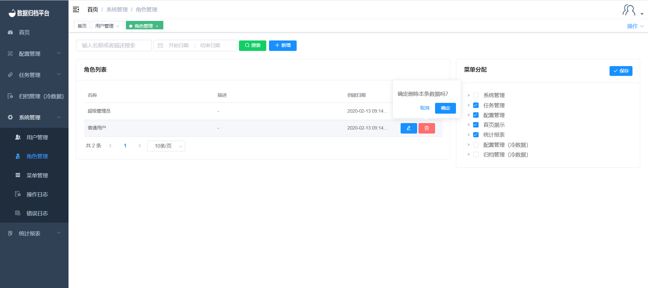The height and width of the screenshot is (288, 648).
Task: Confirm deletion with 确定
Action: coord(446,108)
